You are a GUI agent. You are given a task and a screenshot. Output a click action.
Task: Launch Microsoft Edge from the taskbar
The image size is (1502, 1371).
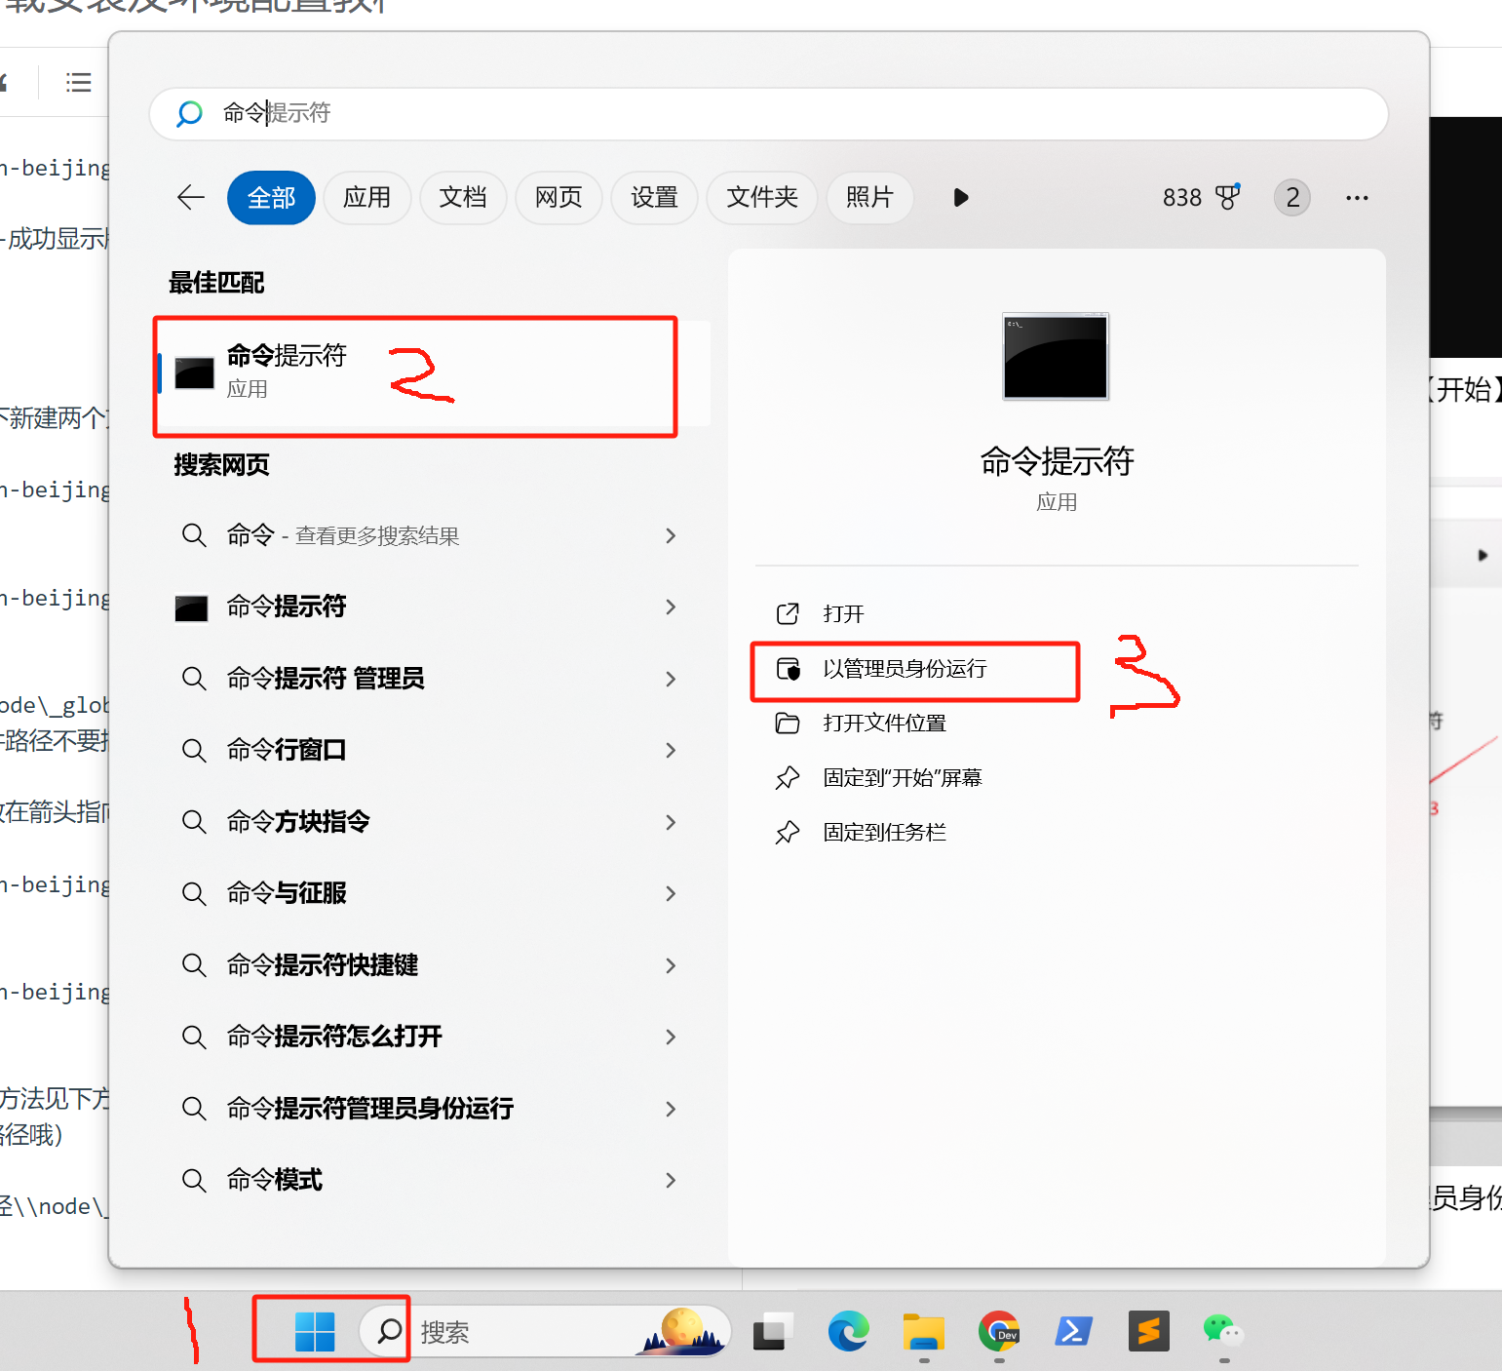pos(849,1331)
